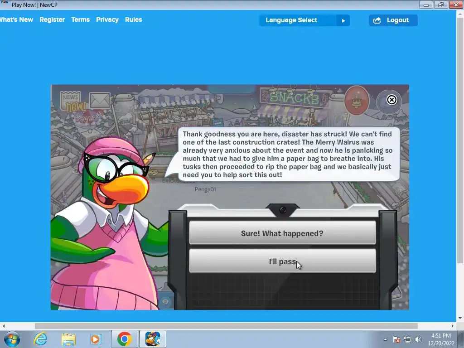Open the volume speaker tray icon
The width and height of the screenshot is (464, 348).
(418, 339)
